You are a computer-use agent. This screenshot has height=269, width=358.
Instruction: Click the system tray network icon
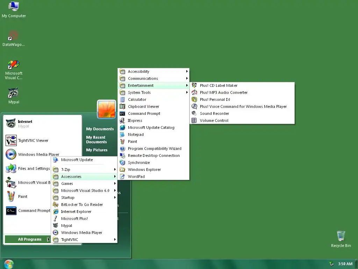coord(331,264)
